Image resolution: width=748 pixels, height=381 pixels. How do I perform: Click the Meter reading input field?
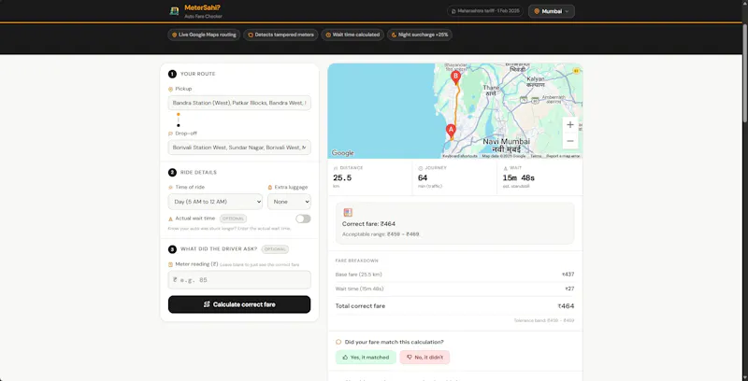[239, 280]
